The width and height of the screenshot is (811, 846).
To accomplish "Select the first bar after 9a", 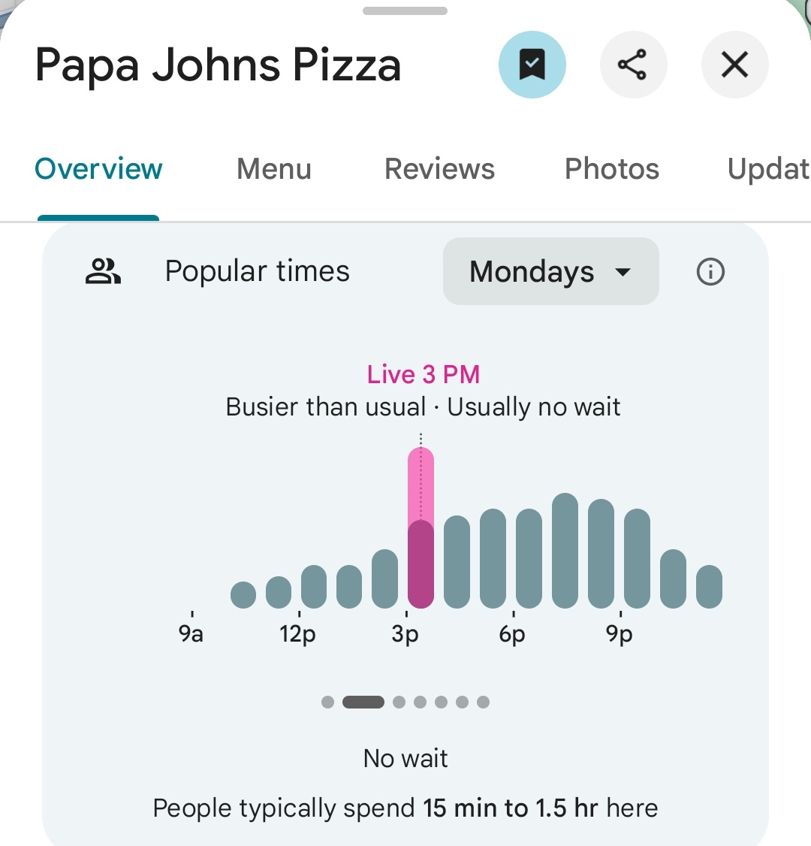I will [243, 594].
